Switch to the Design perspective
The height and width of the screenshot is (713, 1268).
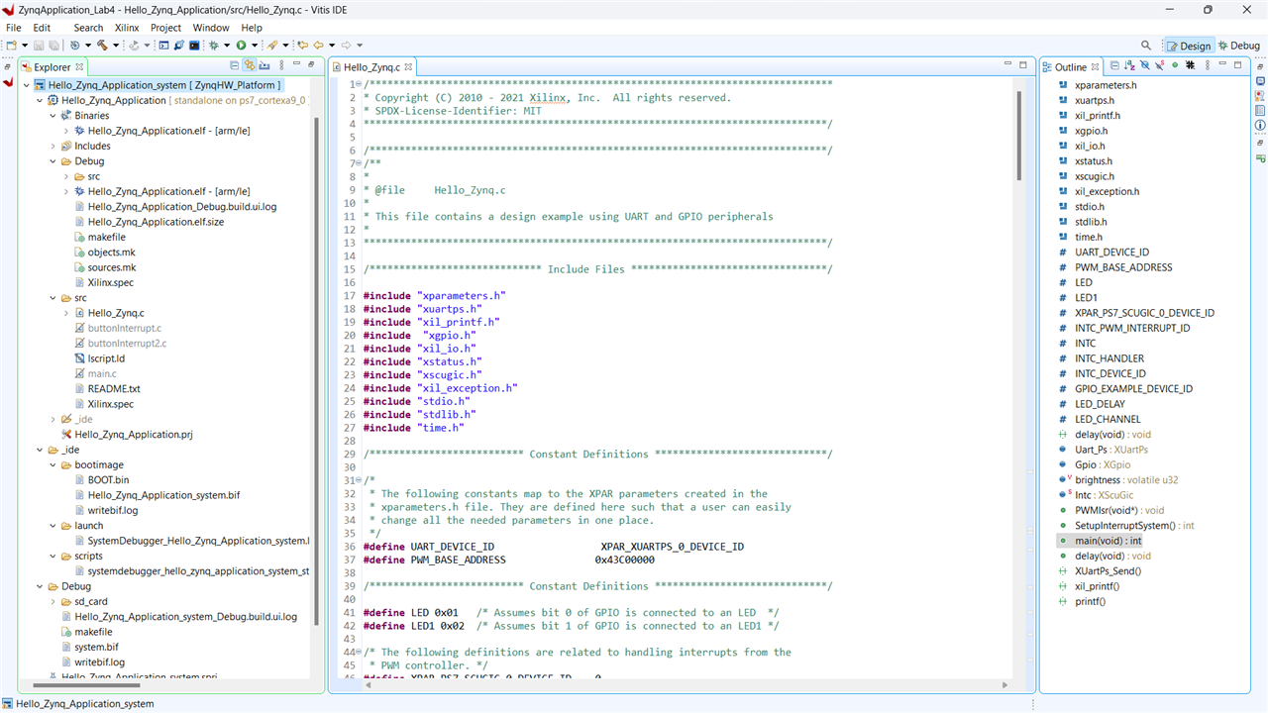1188,46
